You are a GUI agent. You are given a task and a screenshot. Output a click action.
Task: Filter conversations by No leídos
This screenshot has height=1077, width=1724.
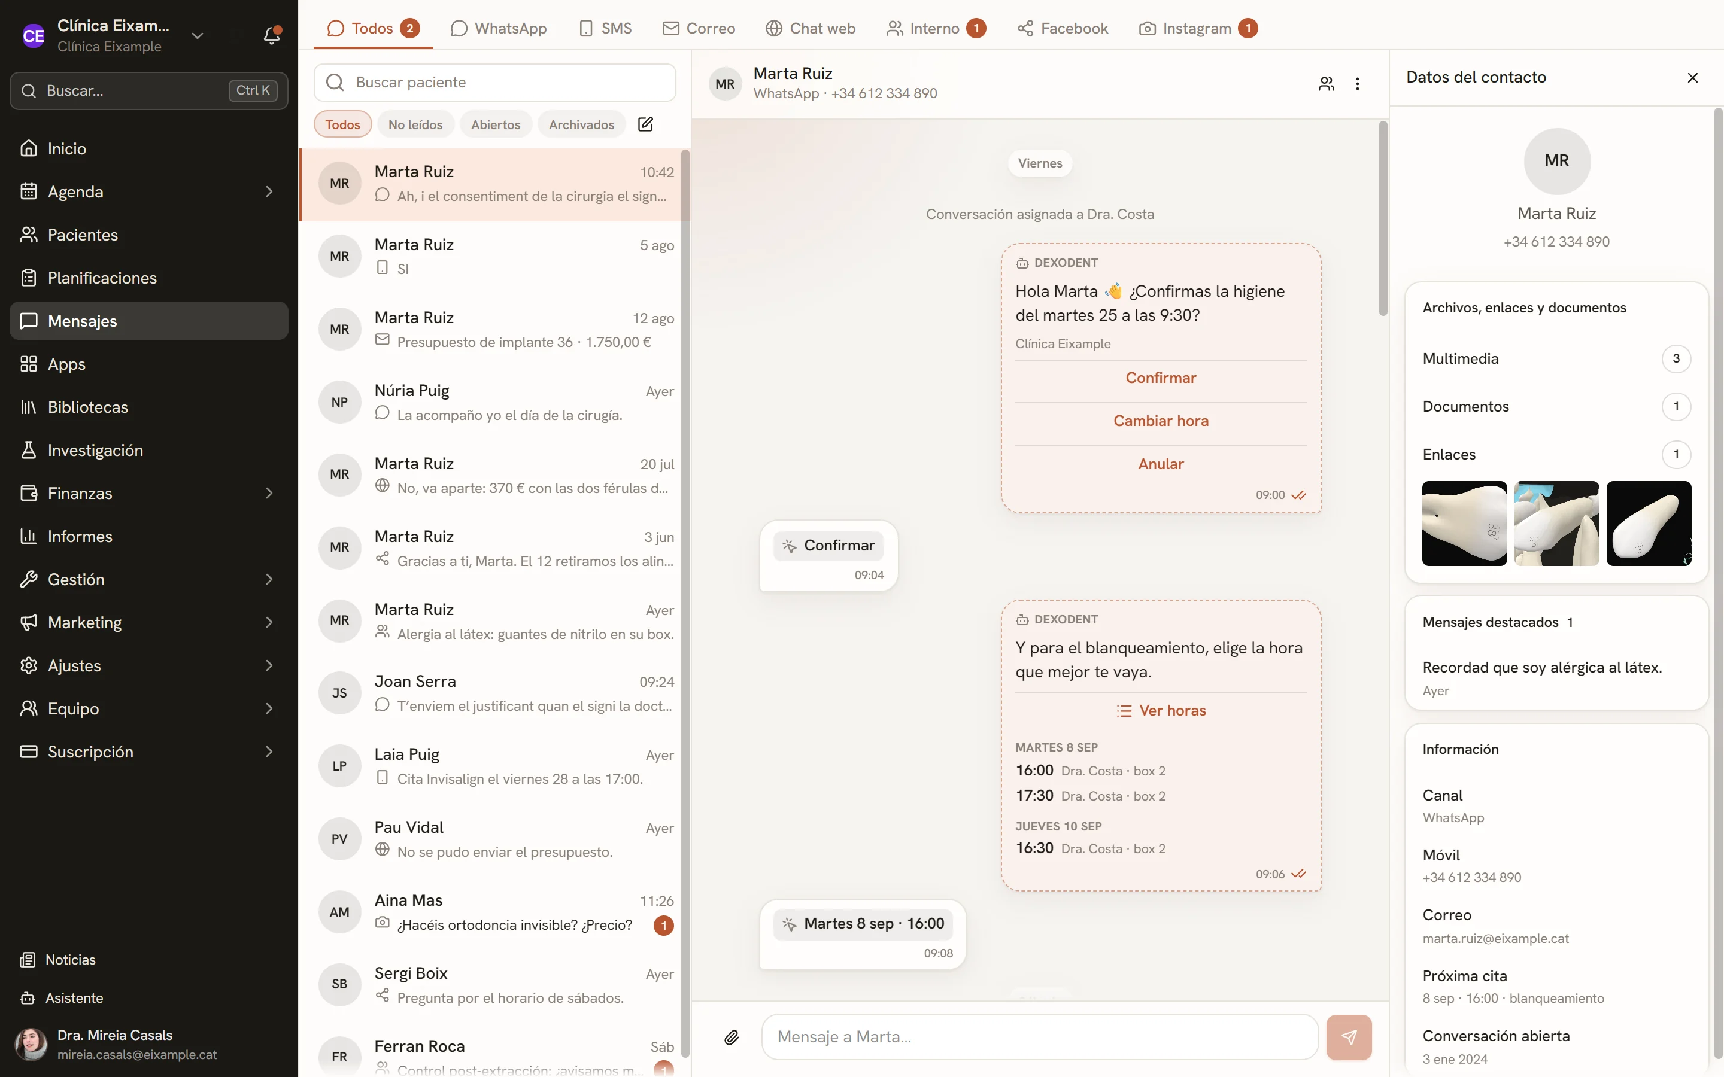[415, 124]
